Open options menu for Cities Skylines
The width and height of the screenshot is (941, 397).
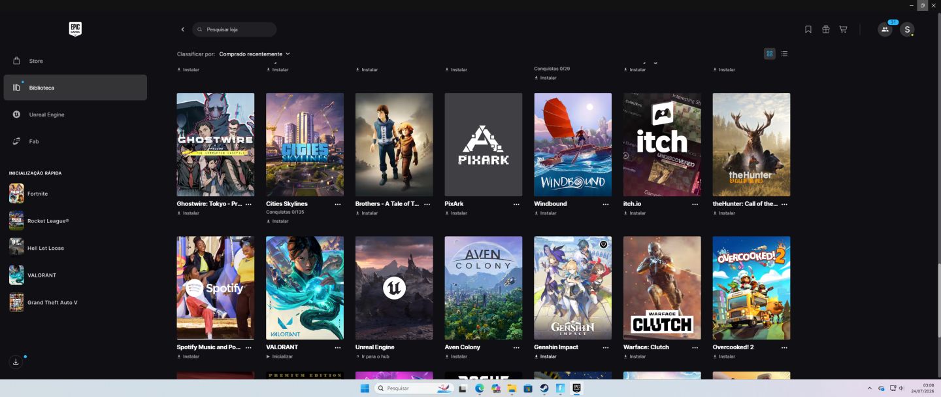click(x=338, y=204)
